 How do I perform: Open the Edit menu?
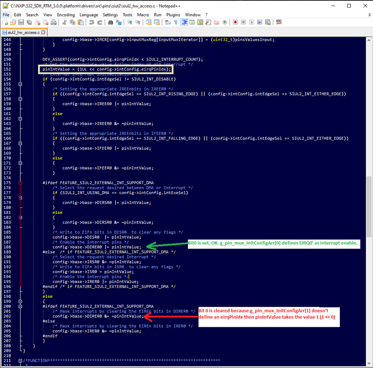(18, 15)
